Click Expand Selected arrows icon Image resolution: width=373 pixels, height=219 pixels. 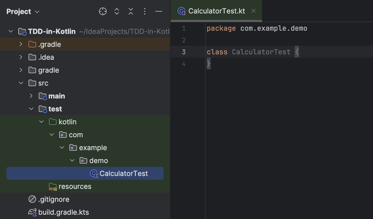click(x=117, y=11)
